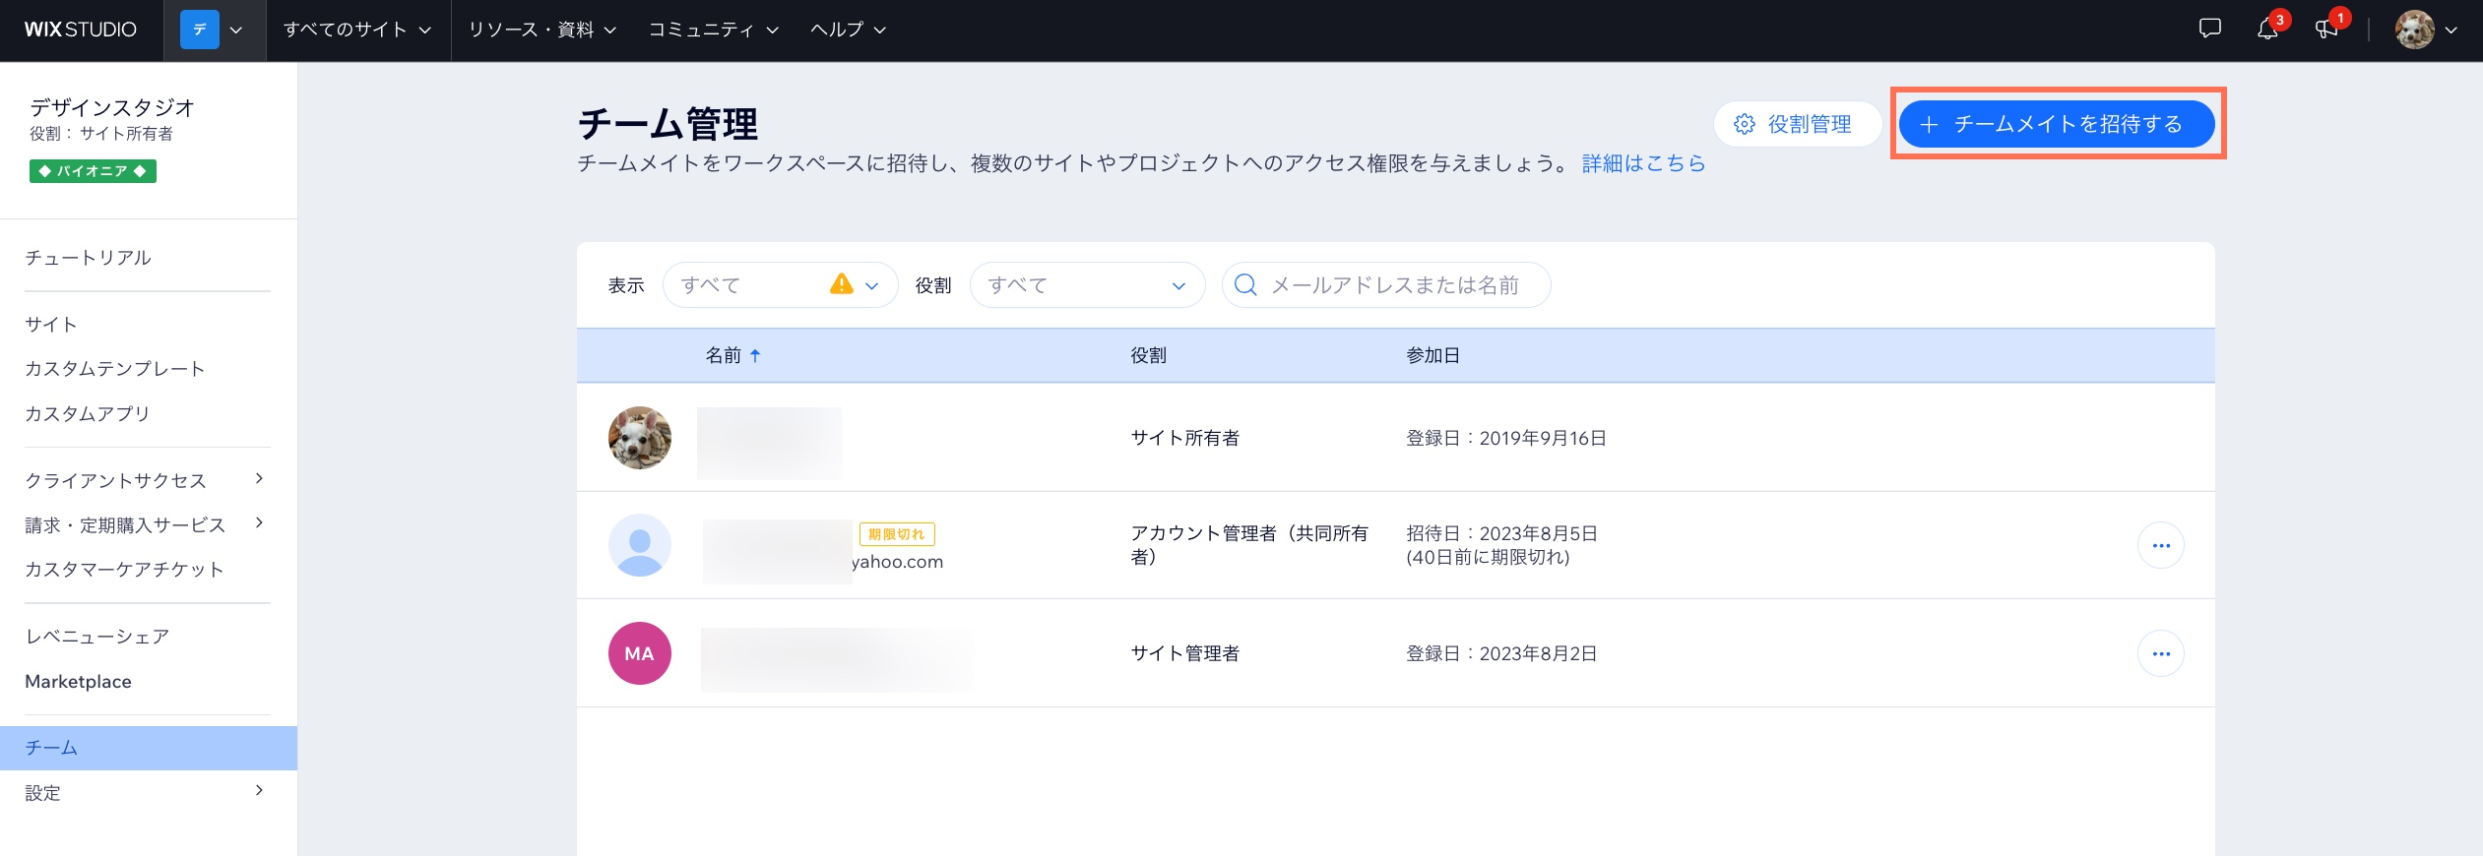Open the 詳細はこちら link
Image resolution: width=2483 pixels, height=856 pixels.
point(1643,163)
